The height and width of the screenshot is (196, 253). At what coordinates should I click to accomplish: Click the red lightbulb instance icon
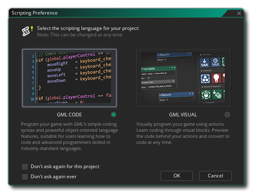216,78
